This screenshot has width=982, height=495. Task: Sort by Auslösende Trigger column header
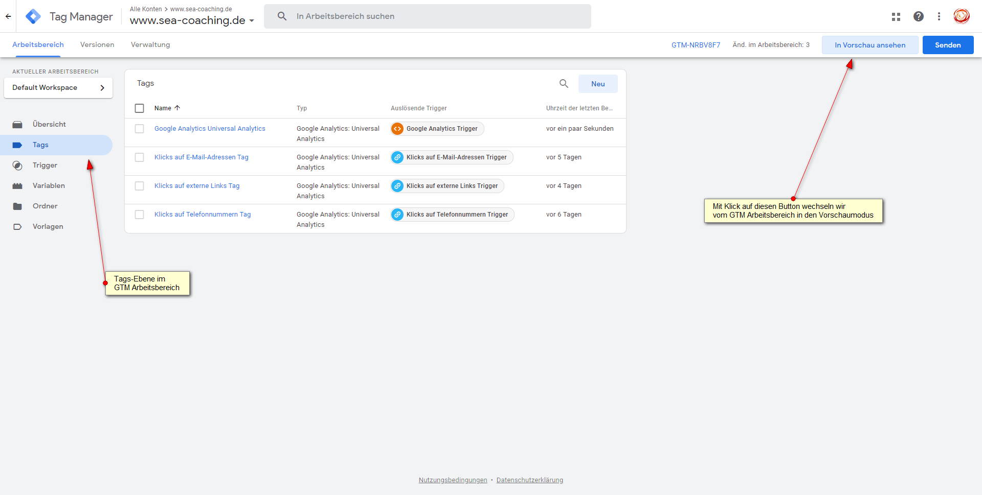419,108
